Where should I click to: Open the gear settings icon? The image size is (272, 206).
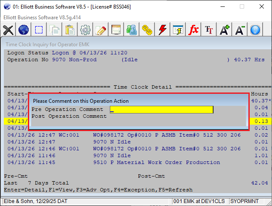pyautogui.click(x=85, y=30)
